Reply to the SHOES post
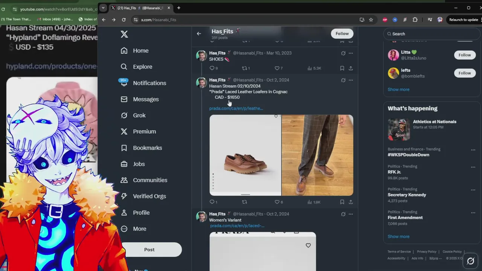482x271 pixels. point(214,68)
